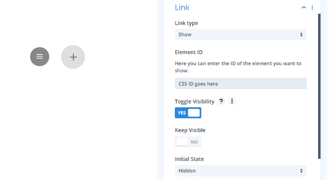Click the Element ID label

pos(189,52)
